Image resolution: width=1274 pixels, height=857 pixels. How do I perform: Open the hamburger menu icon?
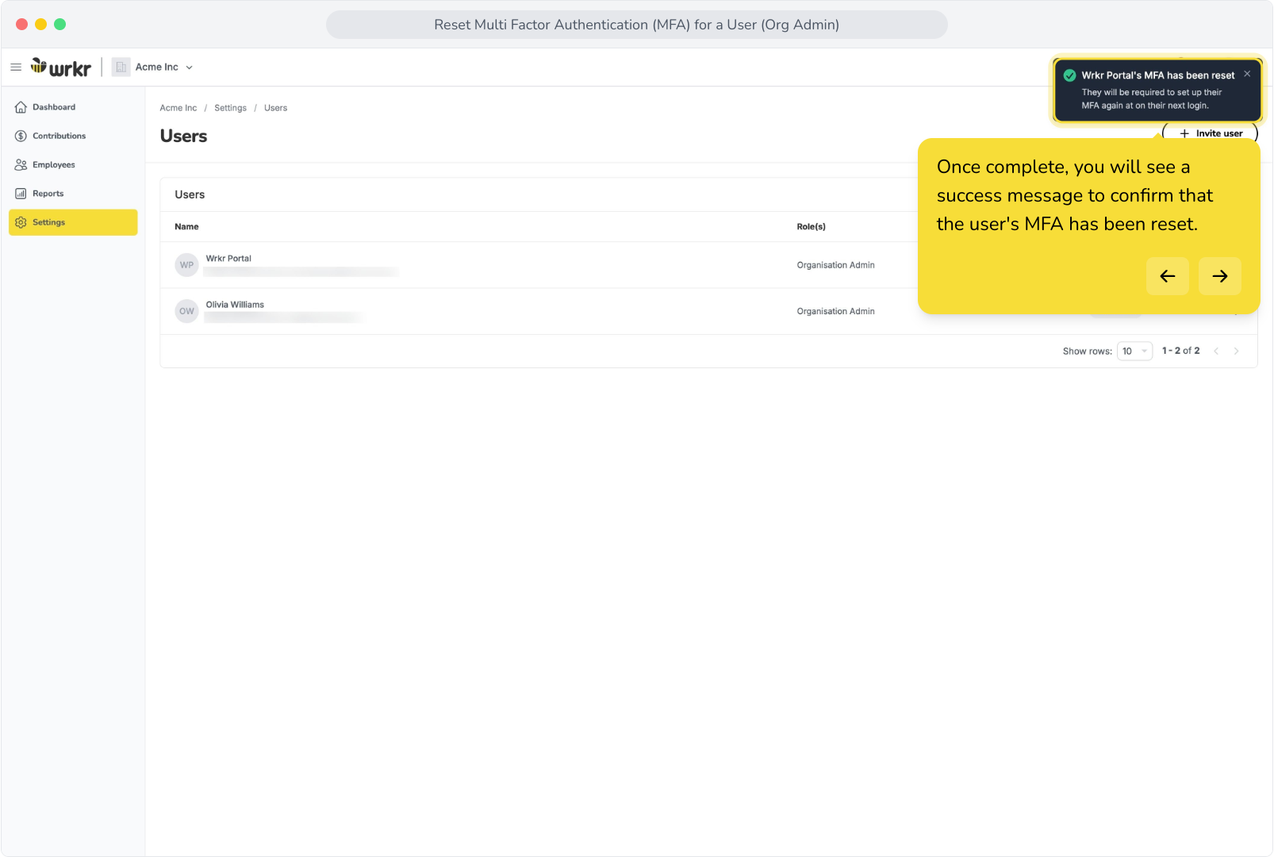[x=16, y=67]
